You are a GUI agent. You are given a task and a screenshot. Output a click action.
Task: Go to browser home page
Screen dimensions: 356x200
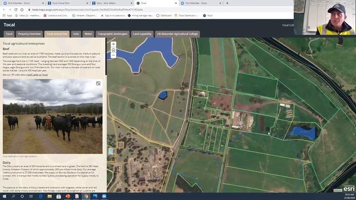pyautogui.click(x=22, y=9)
